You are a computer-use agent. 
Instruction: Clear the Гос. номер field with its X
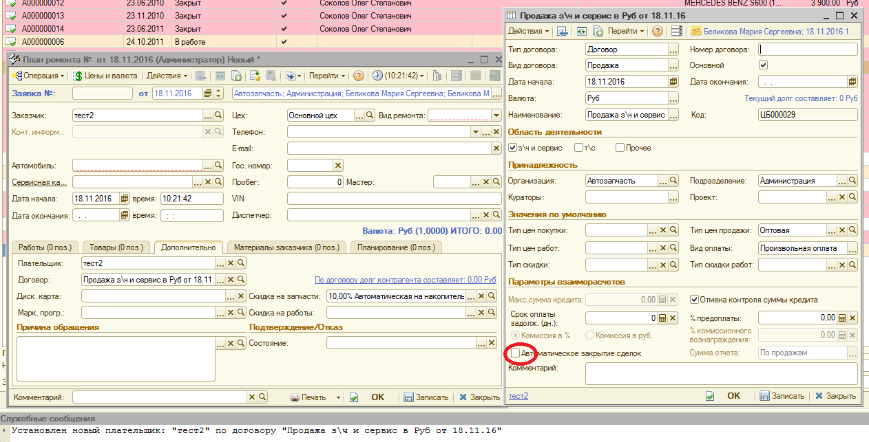point(337,166)
